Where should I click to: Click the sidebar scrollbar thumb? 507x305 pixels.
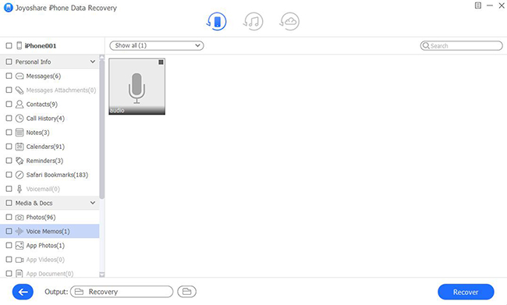coord(102,129)
